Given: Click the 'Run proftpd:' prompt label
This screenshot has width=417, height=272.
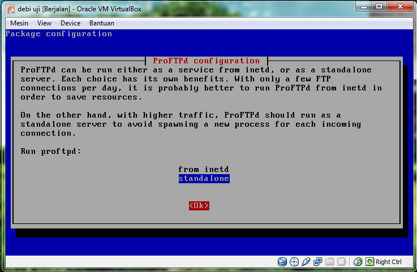Looking at the screenshot, I should coord(51,152).
